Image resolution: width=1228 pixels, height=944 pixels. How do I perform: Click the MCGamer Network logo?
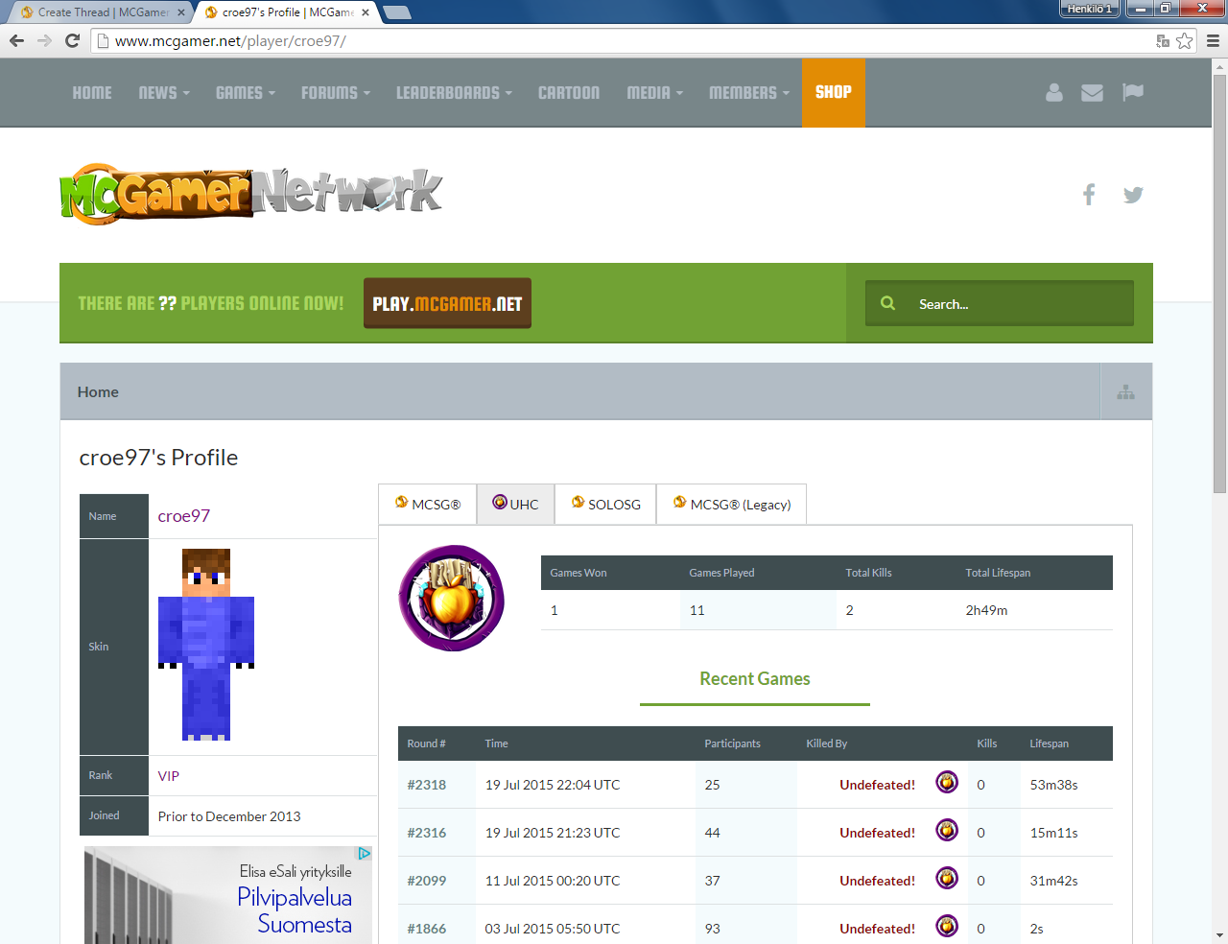coord(250,194)
